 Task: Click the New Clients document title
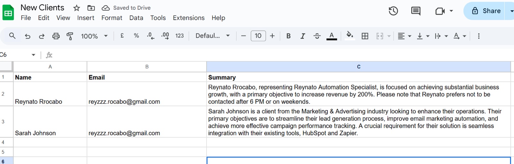(42, 8)
